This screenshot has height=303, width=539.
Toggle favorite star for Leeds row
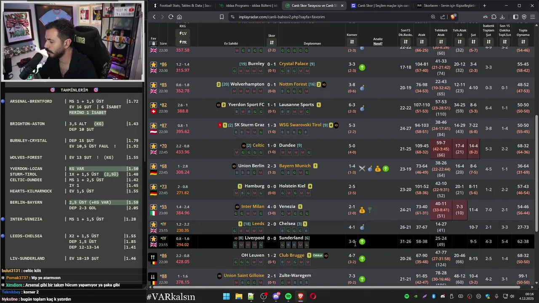point(153,224)
